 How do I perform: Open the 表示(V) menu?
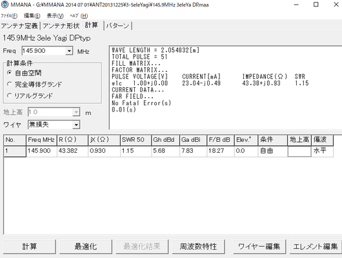click(55, 16)
